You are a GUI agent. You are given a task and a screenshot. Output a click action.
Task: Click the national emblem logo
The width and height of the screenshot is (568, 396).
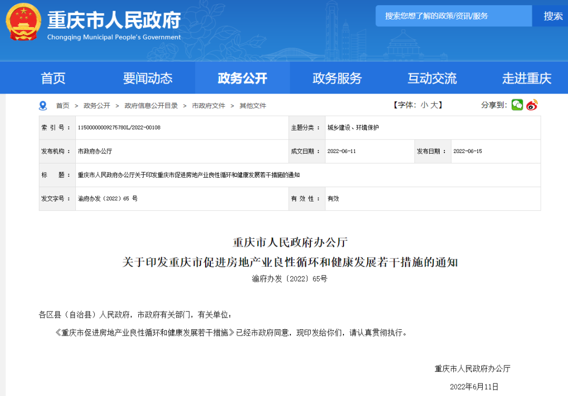tap(24, 23)
